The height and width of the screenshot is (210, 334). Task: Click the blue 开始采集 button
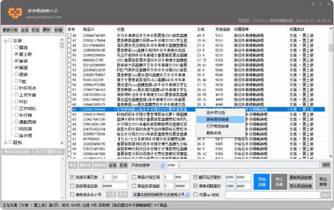coord(262,182)
